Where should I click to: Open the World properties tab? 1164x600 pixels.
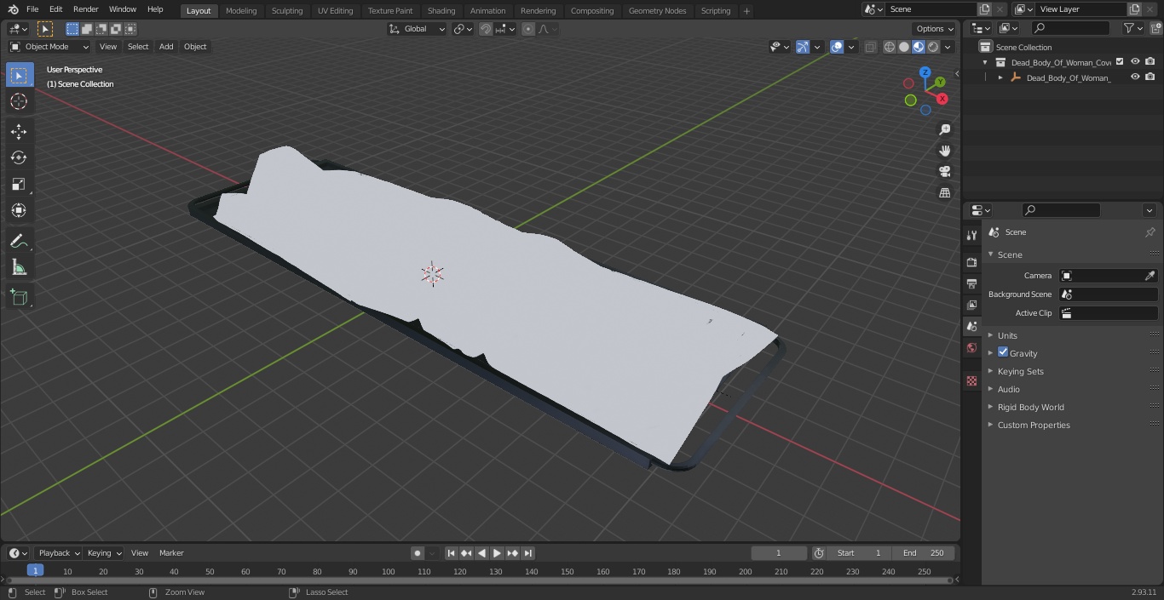pyautogui.click(x=971, y=347)
